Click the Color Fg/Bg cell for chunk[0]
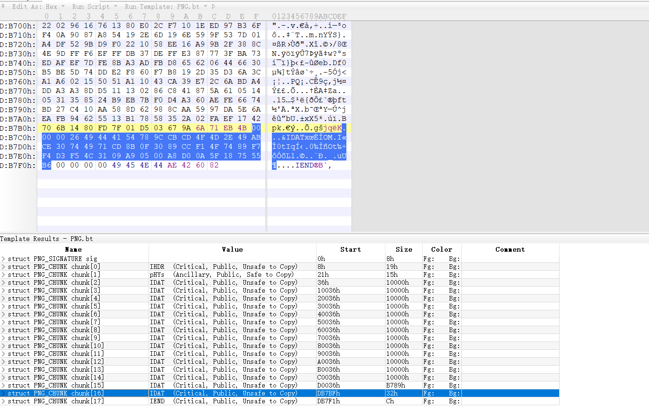The height and width of the screenshot is (408, 649). [441, 267]
